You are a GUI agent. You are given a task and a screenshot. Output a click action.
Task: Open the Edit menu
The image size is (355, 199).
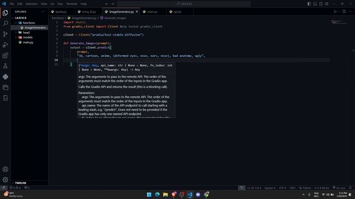[x=20, y=4]
